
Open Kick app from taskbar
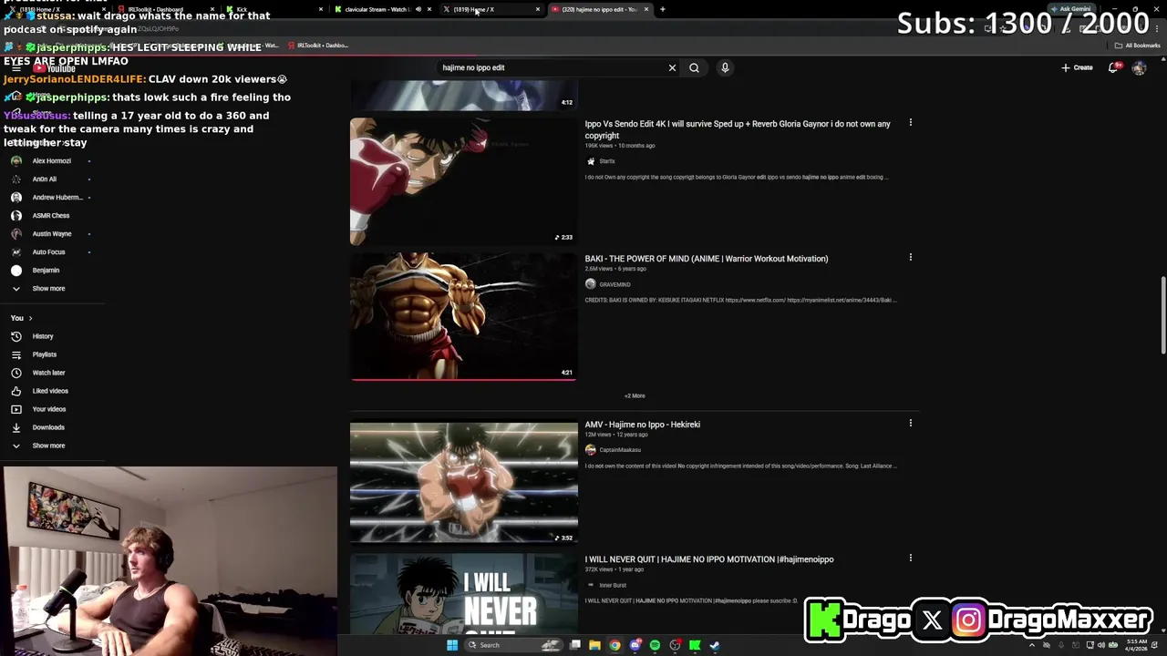coord(695,645)
